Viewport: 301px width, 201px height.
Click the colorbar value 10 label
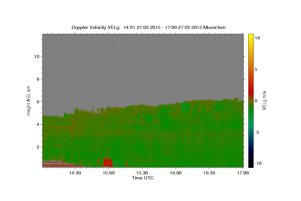click(257, 38)
